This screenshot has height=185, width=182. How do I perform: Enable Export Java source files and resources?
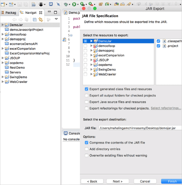point(86,102)
